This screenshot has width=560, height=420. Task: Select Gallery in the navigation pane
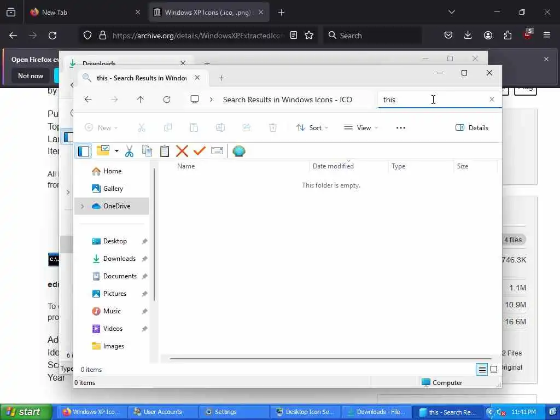[x=112, y=189]
